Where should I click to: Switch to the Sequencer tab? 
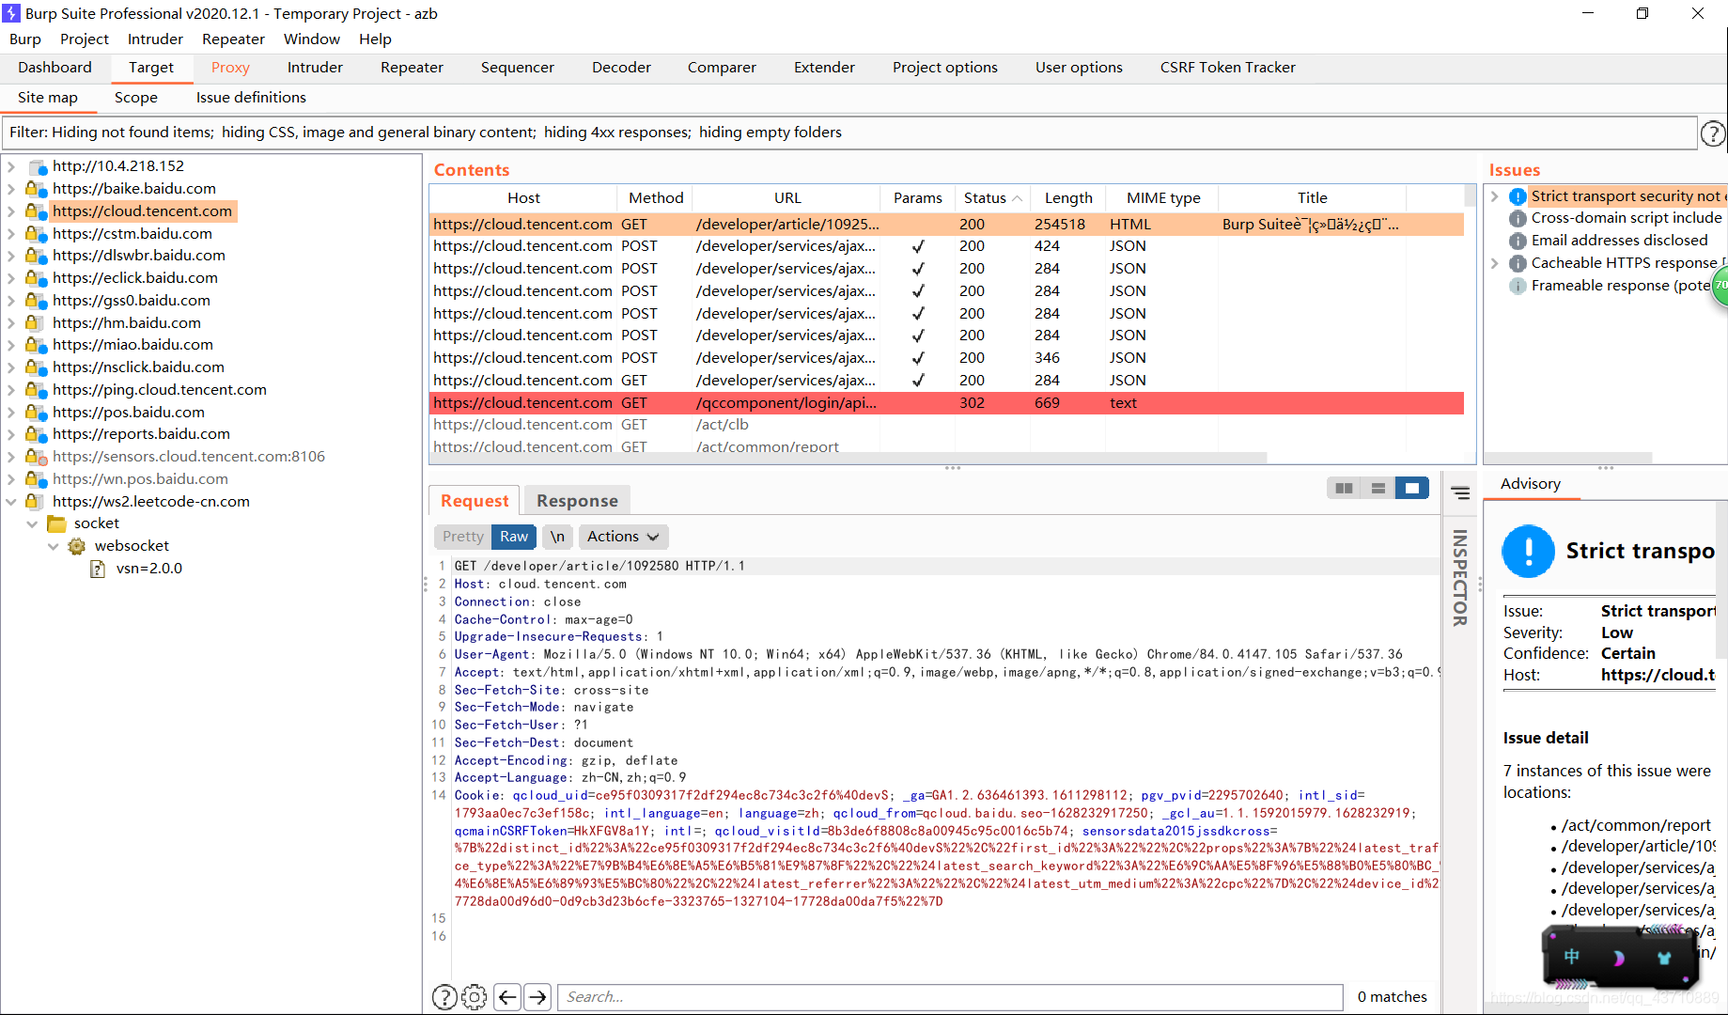pos(518,68)
